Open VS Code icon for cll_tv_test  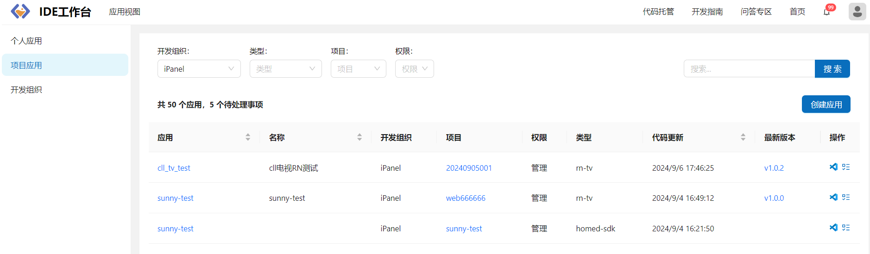833,167
